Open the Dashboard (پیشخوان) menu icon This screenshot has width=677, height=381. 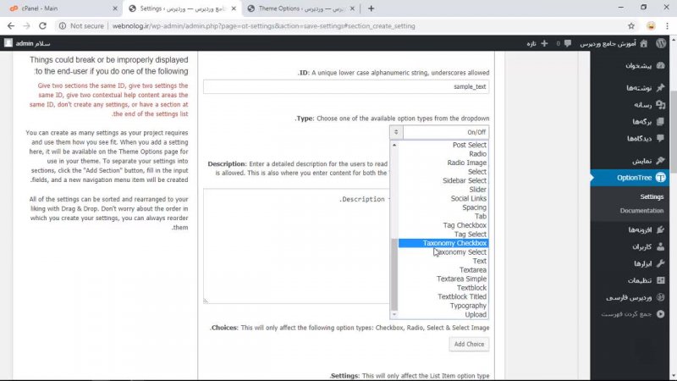coord(660,65)
